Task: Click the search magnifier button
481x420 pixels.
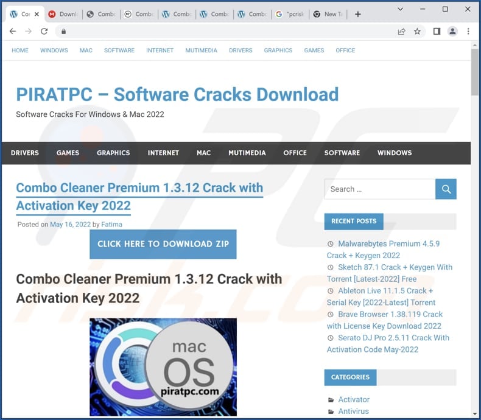Action: [x=446, y=189]
